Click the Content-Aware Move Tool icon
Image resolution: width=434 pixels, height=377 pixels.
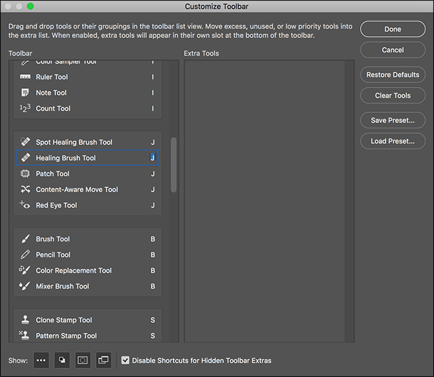click(x=25, y=189)
